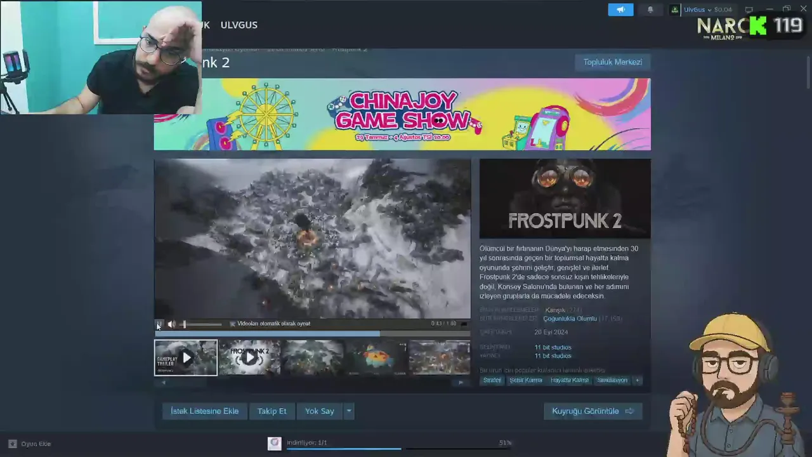The width and height of the screenshot is (812, 457).
Task: Select the colorful map screenshot thumbnail
Action: 376,358
